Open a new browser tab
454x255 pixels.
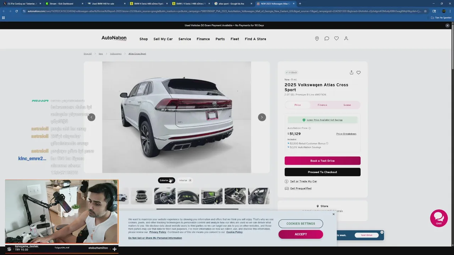(x=300, y=4)
